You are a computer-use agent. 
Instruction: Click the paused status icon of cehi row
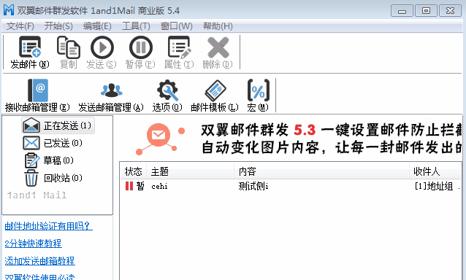tap(129, 186)
